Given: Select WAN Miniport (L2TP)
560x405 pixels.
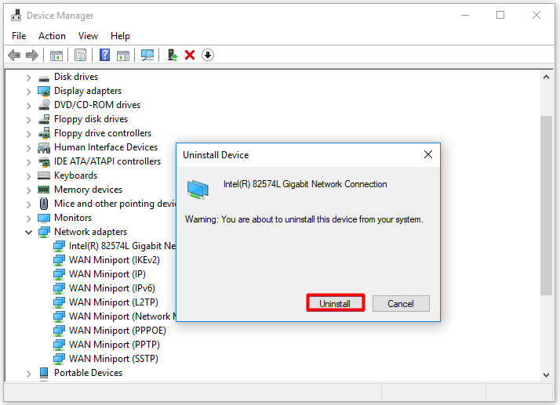Looking at the screenshot, I should tap(114, 302).
